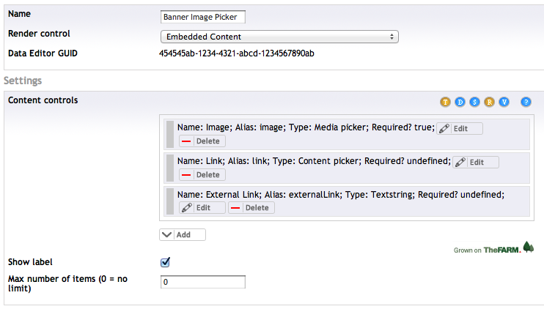This screenshot has height=309, width=544.
Task: Open the Render control dropdown
Action: pyautogui.click(x=279, y=36)
